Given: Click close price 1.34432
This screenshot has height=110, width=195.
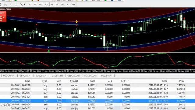Looking at the screenshot, I should click(181, 105).
